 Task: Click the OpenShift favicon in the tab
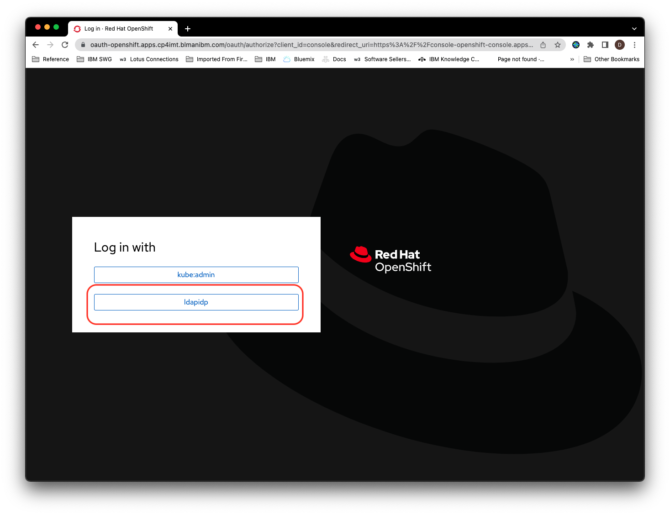pyautogui.click(x=77, y=29)
